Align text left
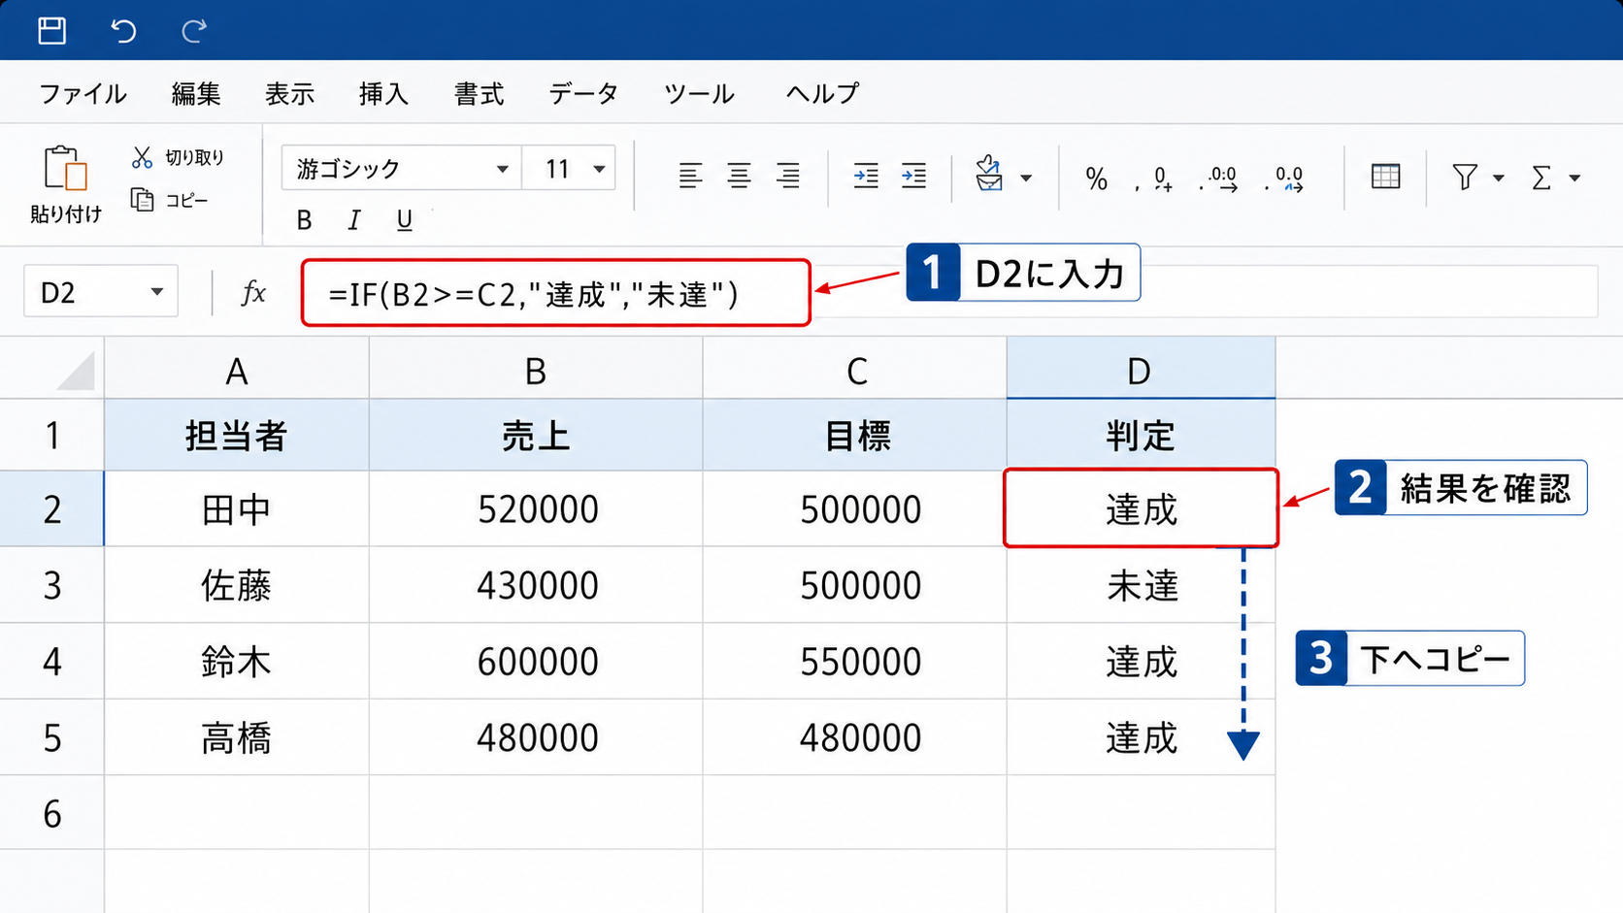This screenshot has width=1623, height=913. (690, 176)
